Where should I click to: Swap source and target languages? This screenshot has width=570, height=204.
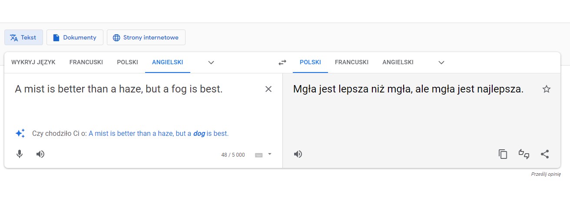click(282, 63)
